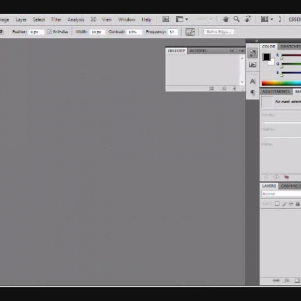Collapse the History panel using double arrows
This screenshot has width=301, height=301.
click(x=232, y=51)
